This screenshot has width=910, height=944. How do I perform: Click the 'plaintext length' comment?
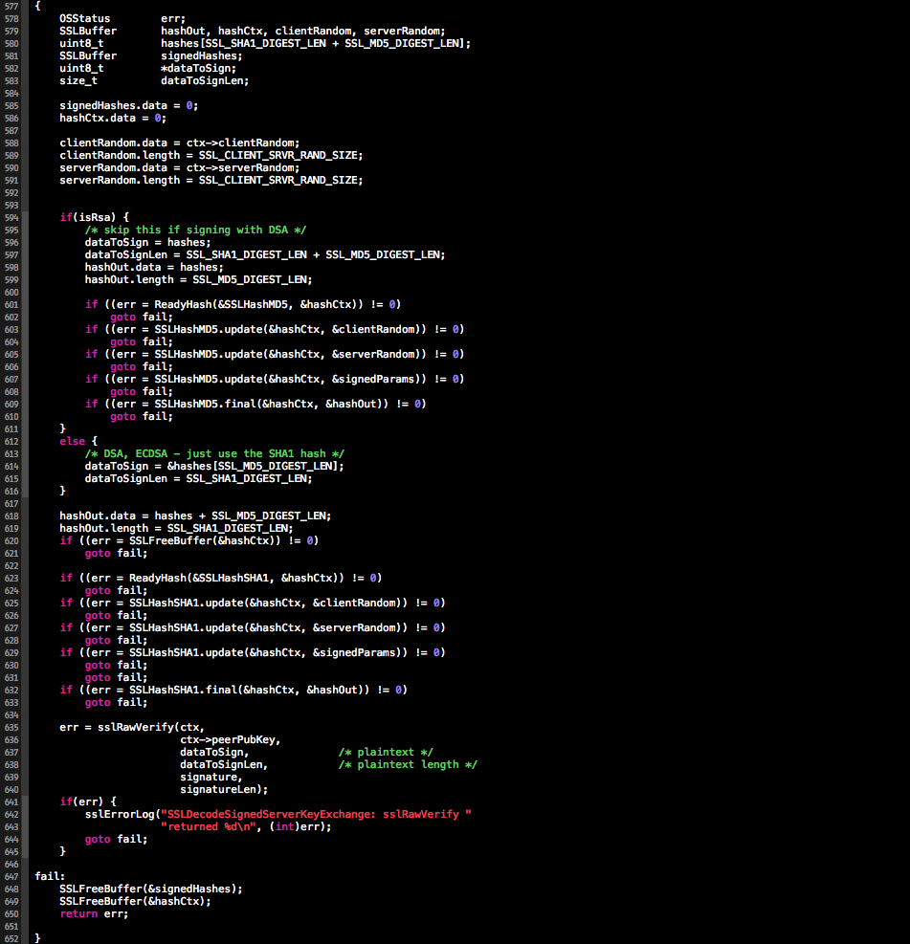[x=408, y=764]
